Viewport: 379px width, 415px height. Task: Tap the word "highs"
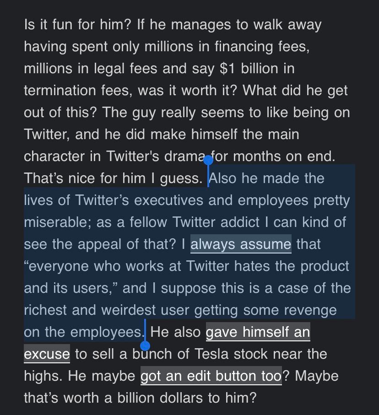43,376
